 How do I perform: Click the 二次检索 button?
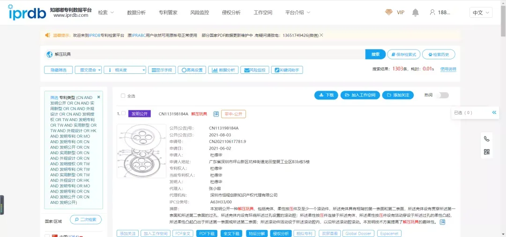pos(86,220)
